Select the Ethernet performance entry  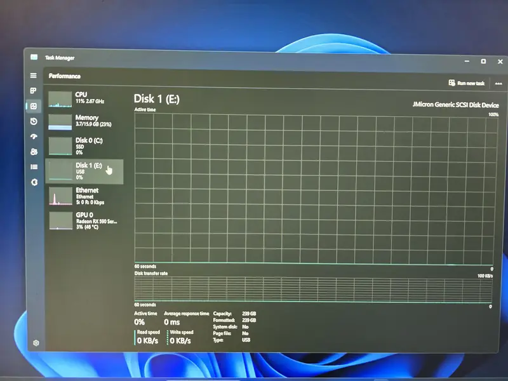84,196
